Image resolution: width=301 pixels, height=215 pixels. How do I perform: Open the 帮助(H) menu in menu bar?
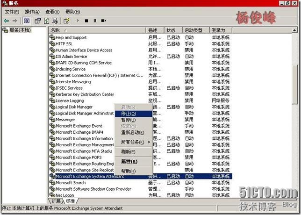coord(73,12)
